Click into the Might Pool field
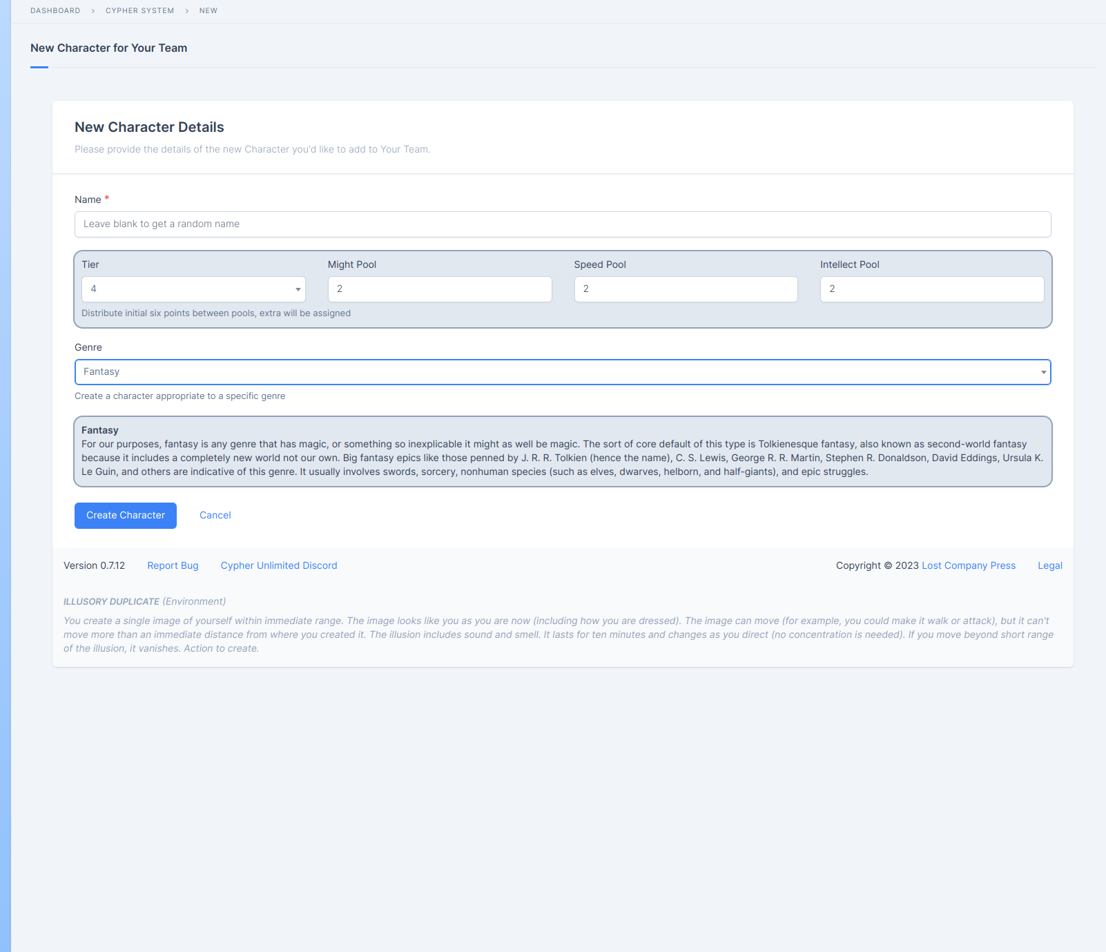The width and height of the screenshot is (1106, 952). coord(439,289)
